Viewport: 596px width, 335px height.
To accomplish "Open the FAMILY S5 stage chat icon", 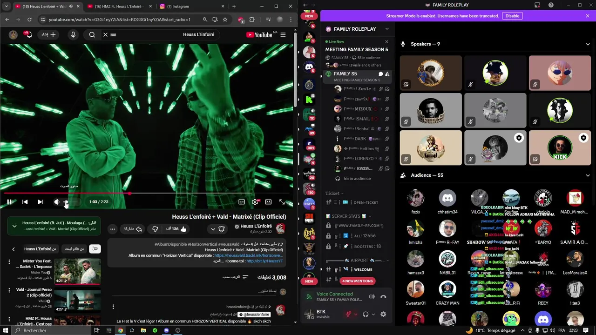I will pyautogui.click(x=380, y=74).
